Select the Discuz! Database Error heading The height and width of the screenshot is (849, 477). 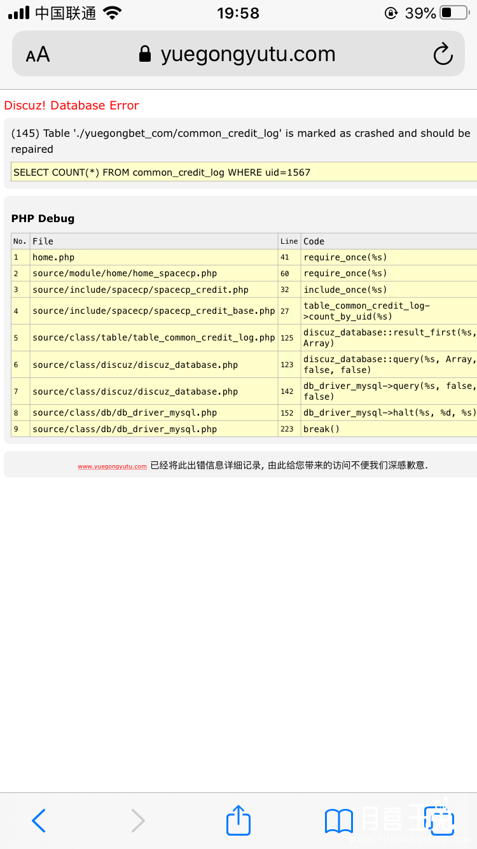point(71,106)
